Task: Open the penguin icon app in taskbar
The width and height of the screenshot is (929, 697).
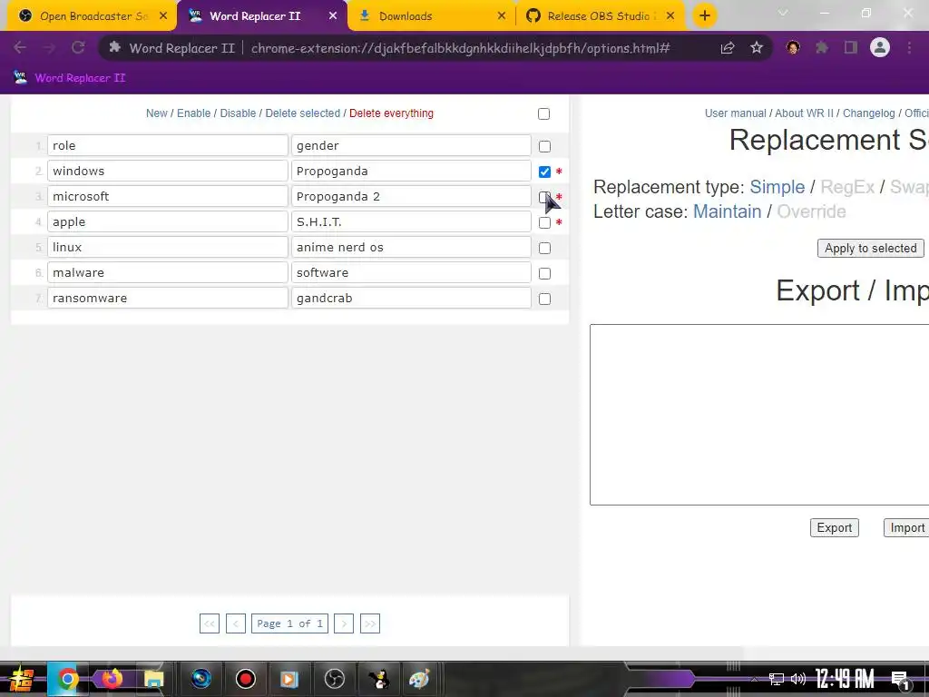Action: pyautogui.click(x=378, y=679)
